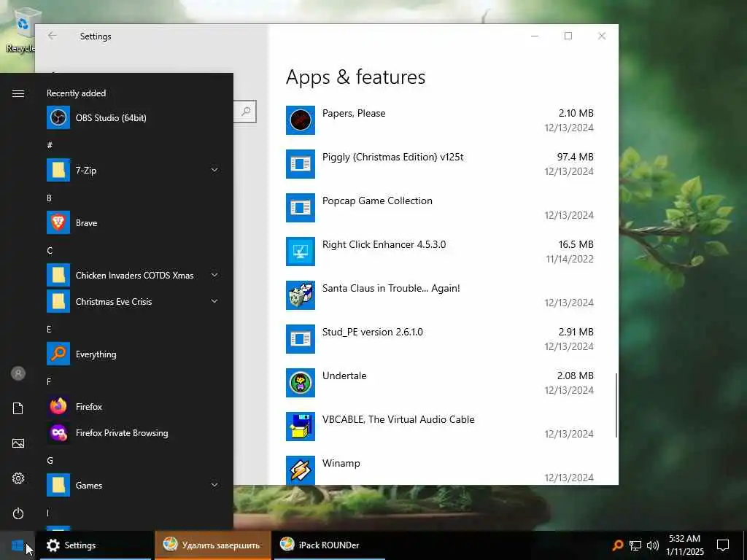
Task: Click the Christmas Eve Crisis folder icon
Action: (58, 301)
